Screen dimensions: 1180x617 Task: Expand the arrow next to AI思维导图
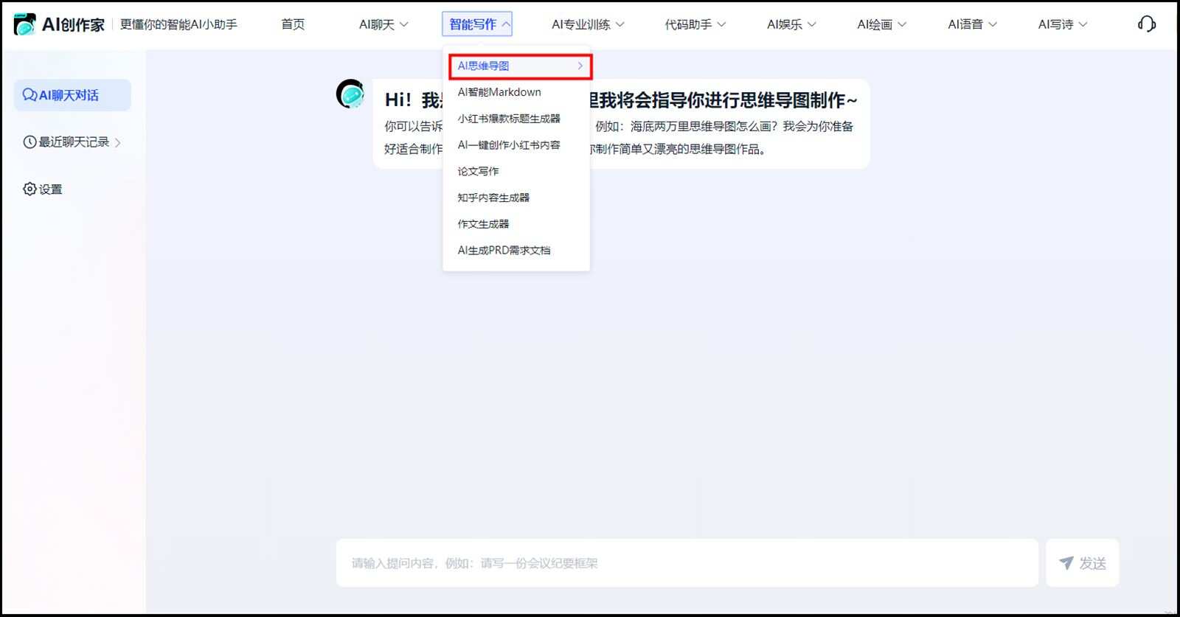[x=580, y=66]
